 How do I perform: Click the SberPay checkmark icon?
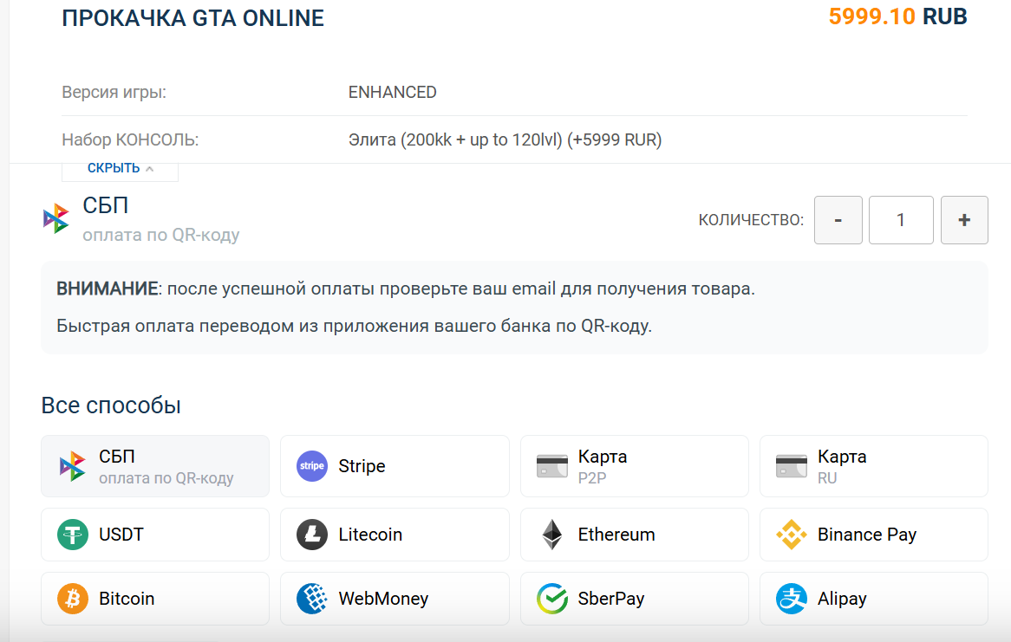point(552,598)
